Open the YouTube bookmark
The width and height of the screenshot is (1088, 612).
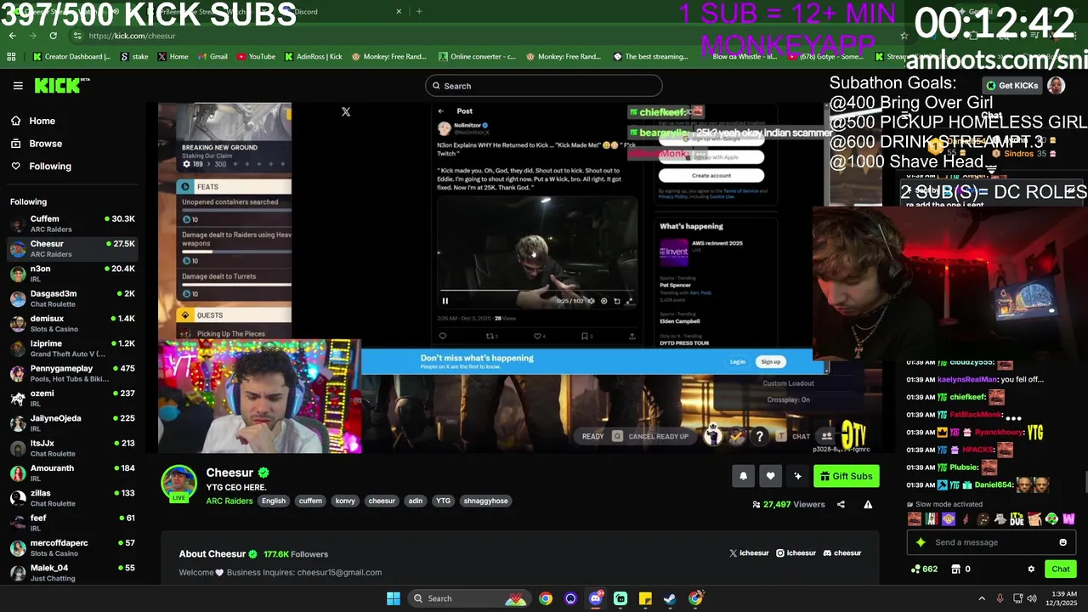(256, 57)
